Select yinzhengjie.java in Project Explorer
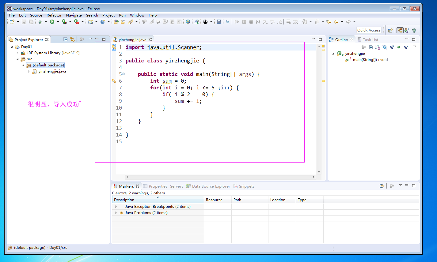This screenshot has width=437, height=262. tap(52, 71)
